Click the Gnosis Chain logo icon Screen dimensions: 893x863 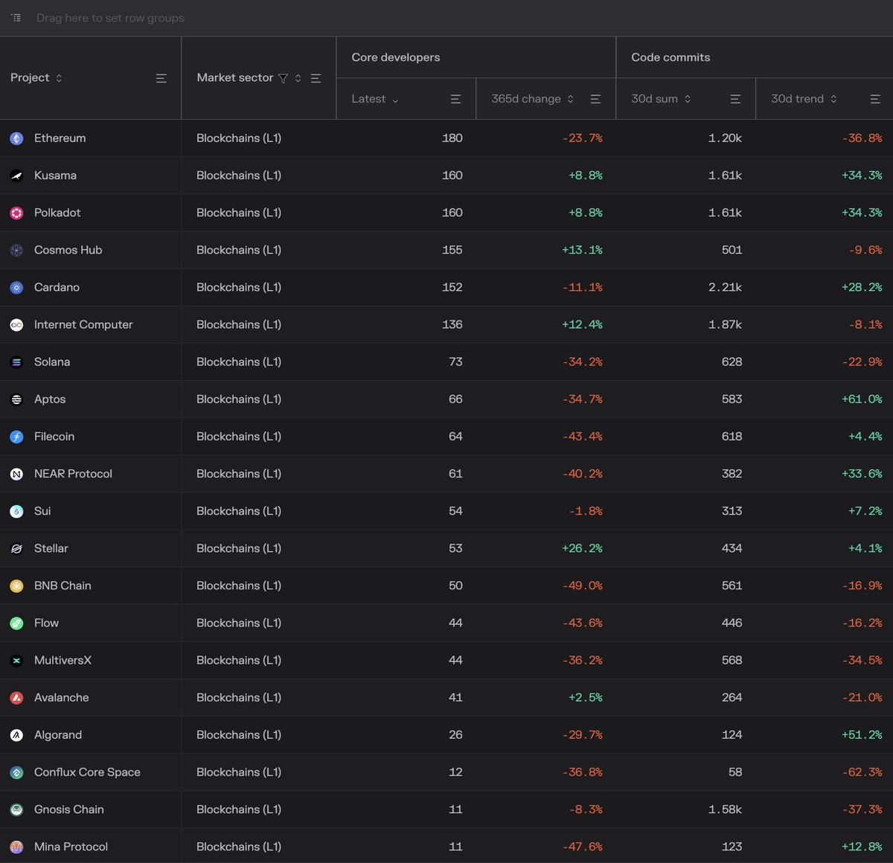pos(16,809)
